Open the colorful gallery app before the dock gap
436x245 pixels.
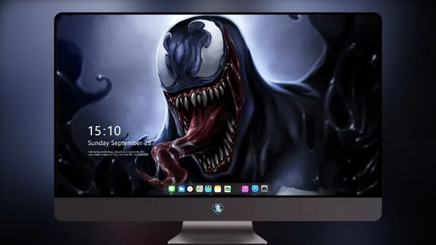(x=227, y=189)
